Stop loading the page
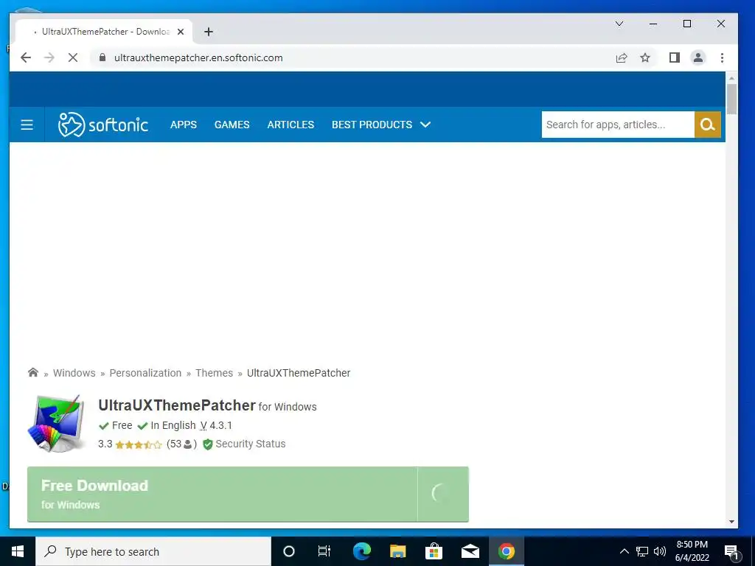This screenshot has width=755, height=566. coord(73,57)
